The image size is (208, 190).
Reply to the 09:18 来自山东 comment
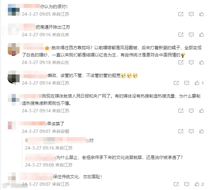191,62
